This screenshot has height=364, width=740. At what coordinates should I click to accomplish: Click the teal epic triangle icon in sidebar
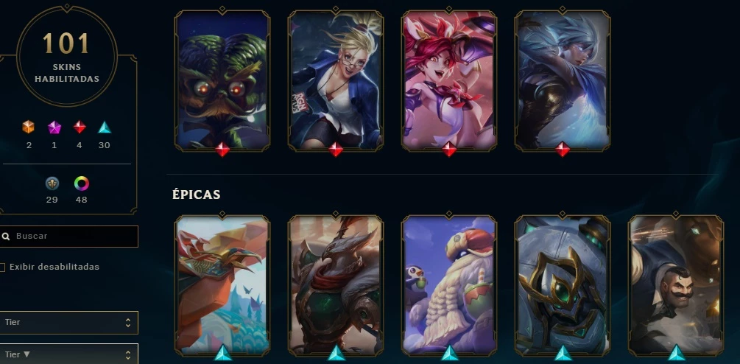[105, 127]
